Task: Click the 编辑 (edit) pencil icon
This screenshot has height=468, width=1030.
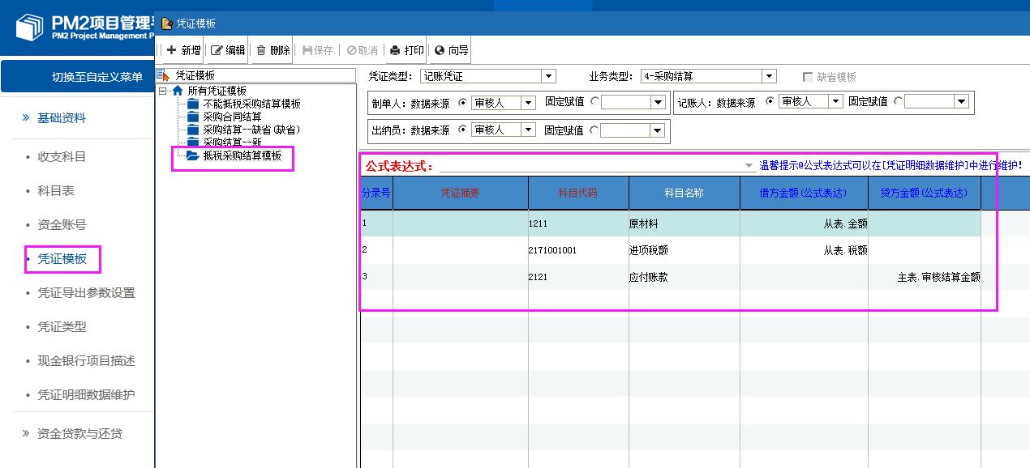Action: (x=217, y=50)
